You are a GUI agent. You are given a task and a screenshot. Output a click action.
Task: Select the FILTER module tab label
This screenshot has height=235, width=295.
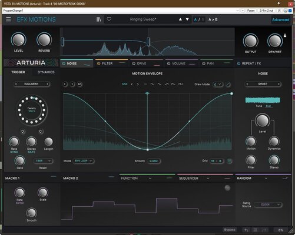(x=107, y=63)
